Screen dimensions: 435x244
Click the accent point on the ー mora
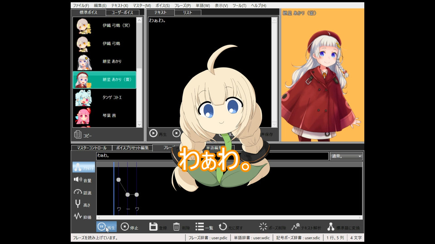pyautogui.click(x=128, y=195)
